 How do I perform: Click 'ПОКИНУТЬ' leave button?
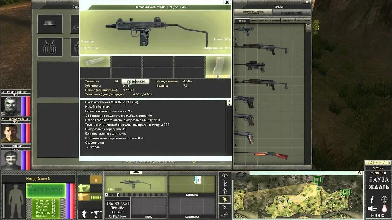point(378,163)
